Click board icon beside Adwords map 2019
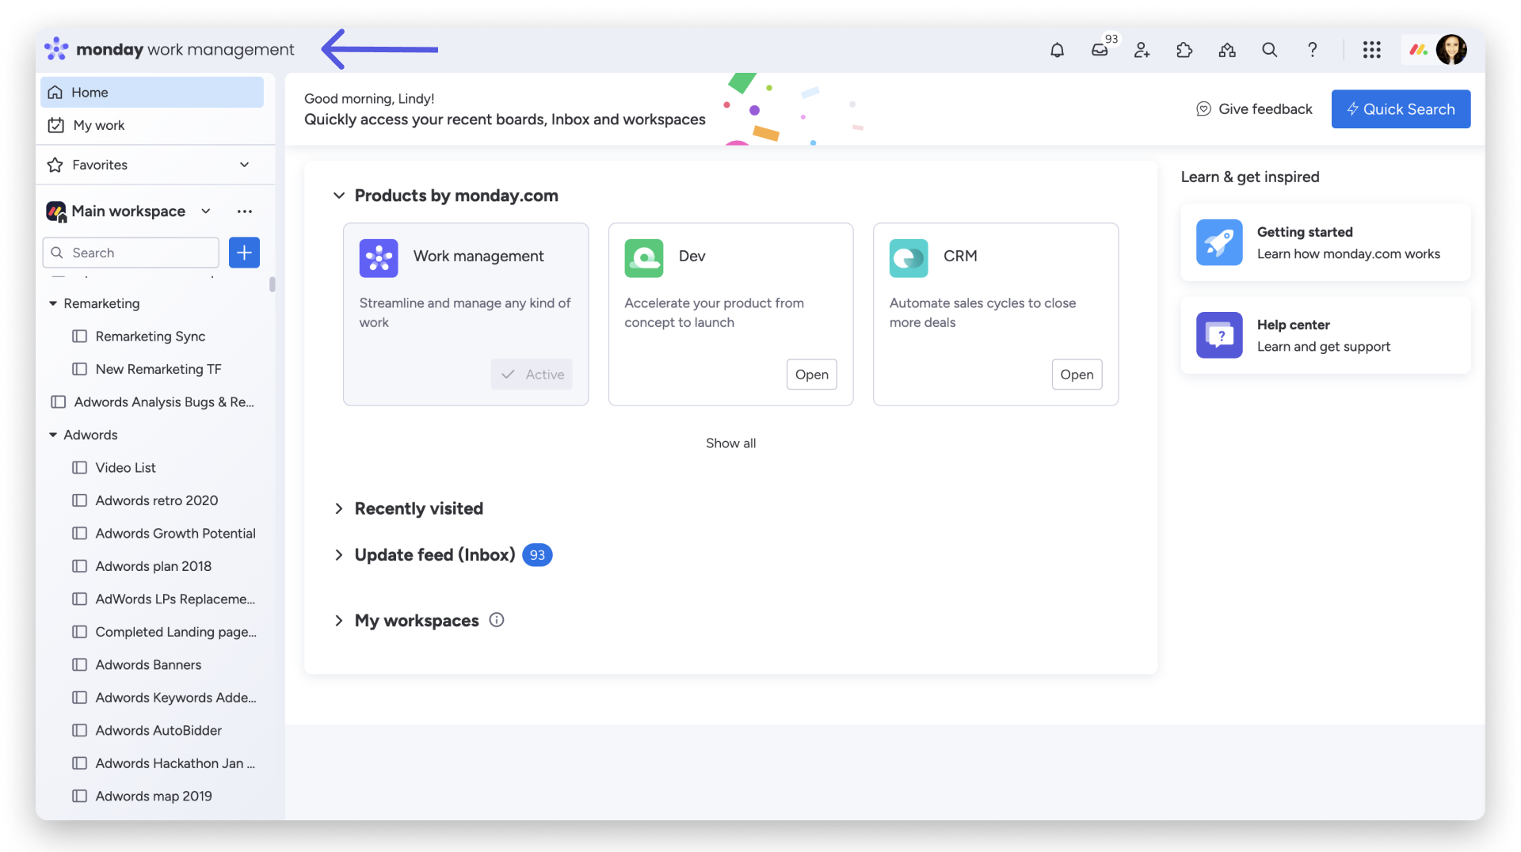Screen dimensions: 1521x852 79,796
